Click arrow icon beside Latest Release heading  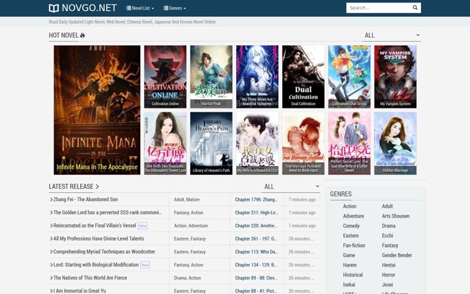click(x=97, y=187)
